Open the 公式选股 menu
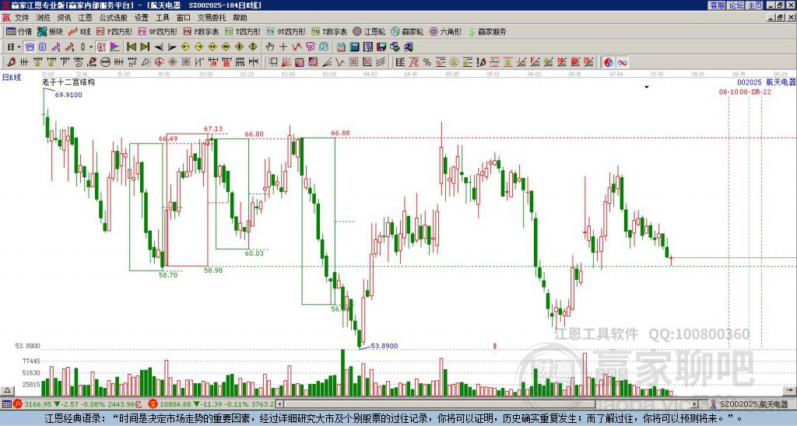This screenshot has width=797, height=426. click(113, 18)
